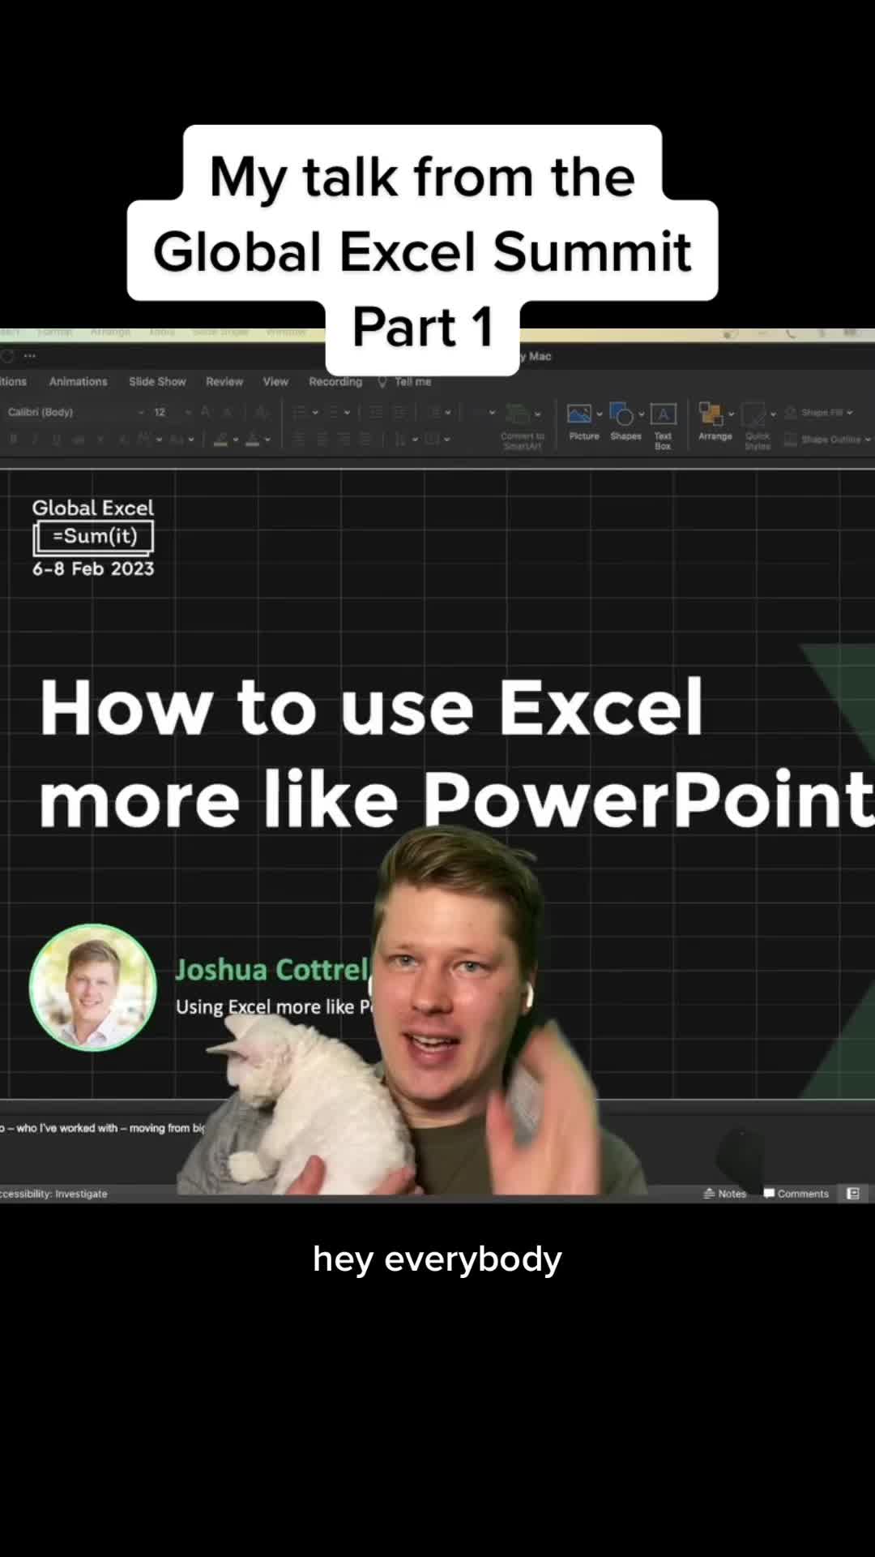
Task: Click the Shape Outline button
Action: pos(826,440)
